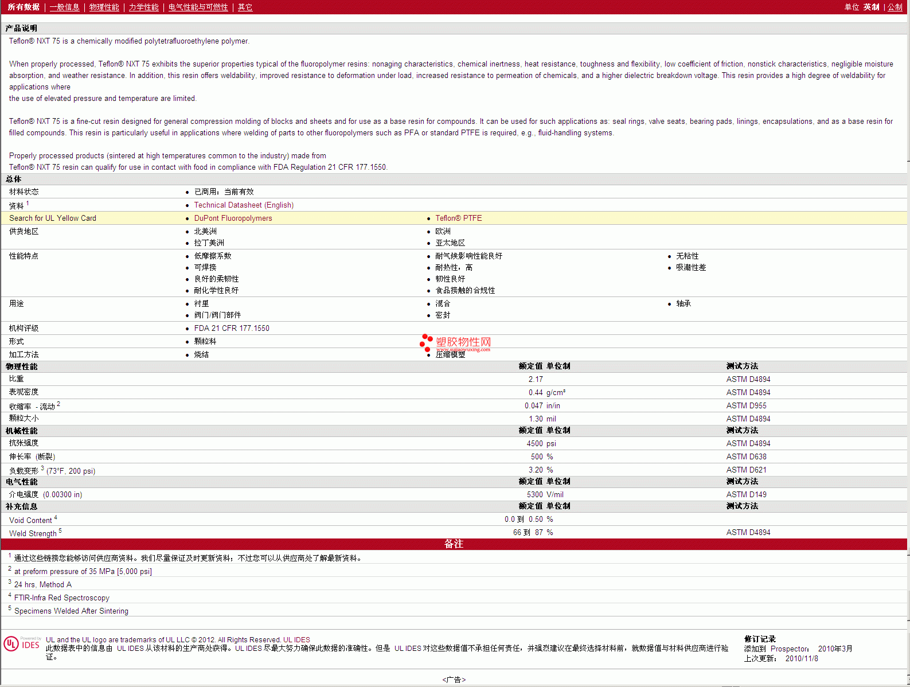Click the ASTM D149 test method
Screen dimensions: 910x687
coord(746,494)
